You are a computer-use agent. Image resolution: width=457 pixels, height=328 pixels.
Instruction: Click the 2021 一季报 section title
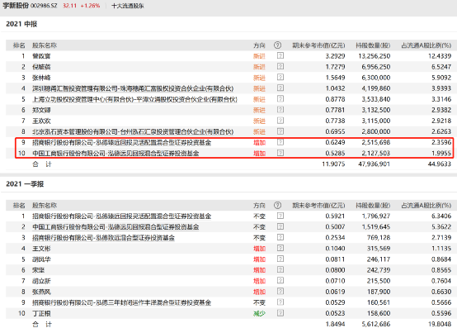[25, 184]
